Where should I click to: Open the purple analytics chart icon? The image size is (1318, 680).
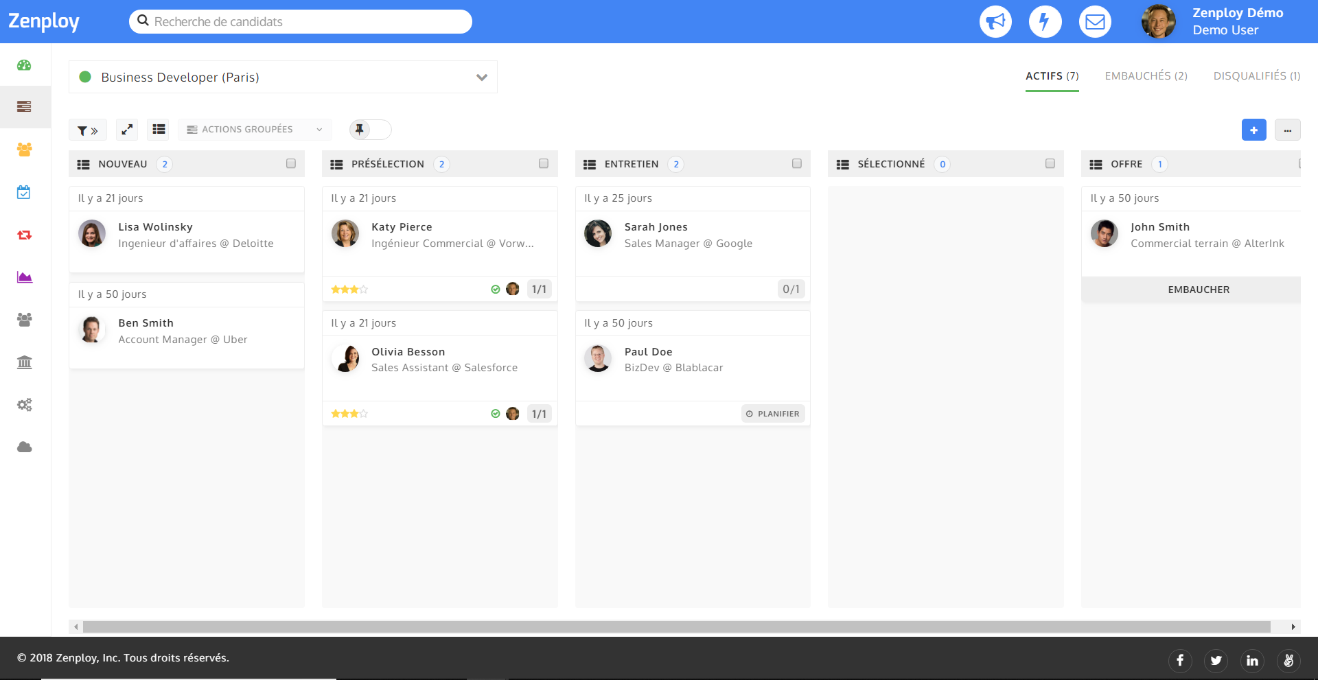24,277
